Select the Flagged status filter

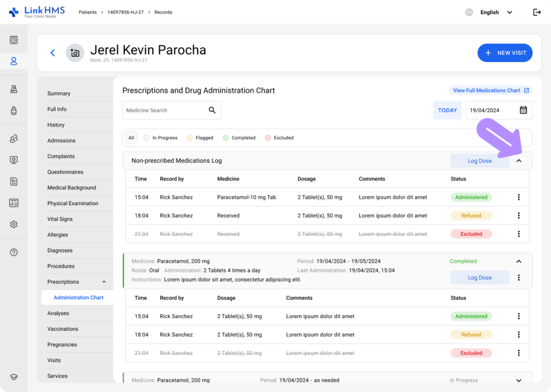click(x=200, y=138)
